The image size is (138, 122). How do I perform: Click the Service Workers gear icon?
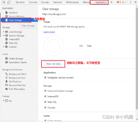[x=7, y=16]
